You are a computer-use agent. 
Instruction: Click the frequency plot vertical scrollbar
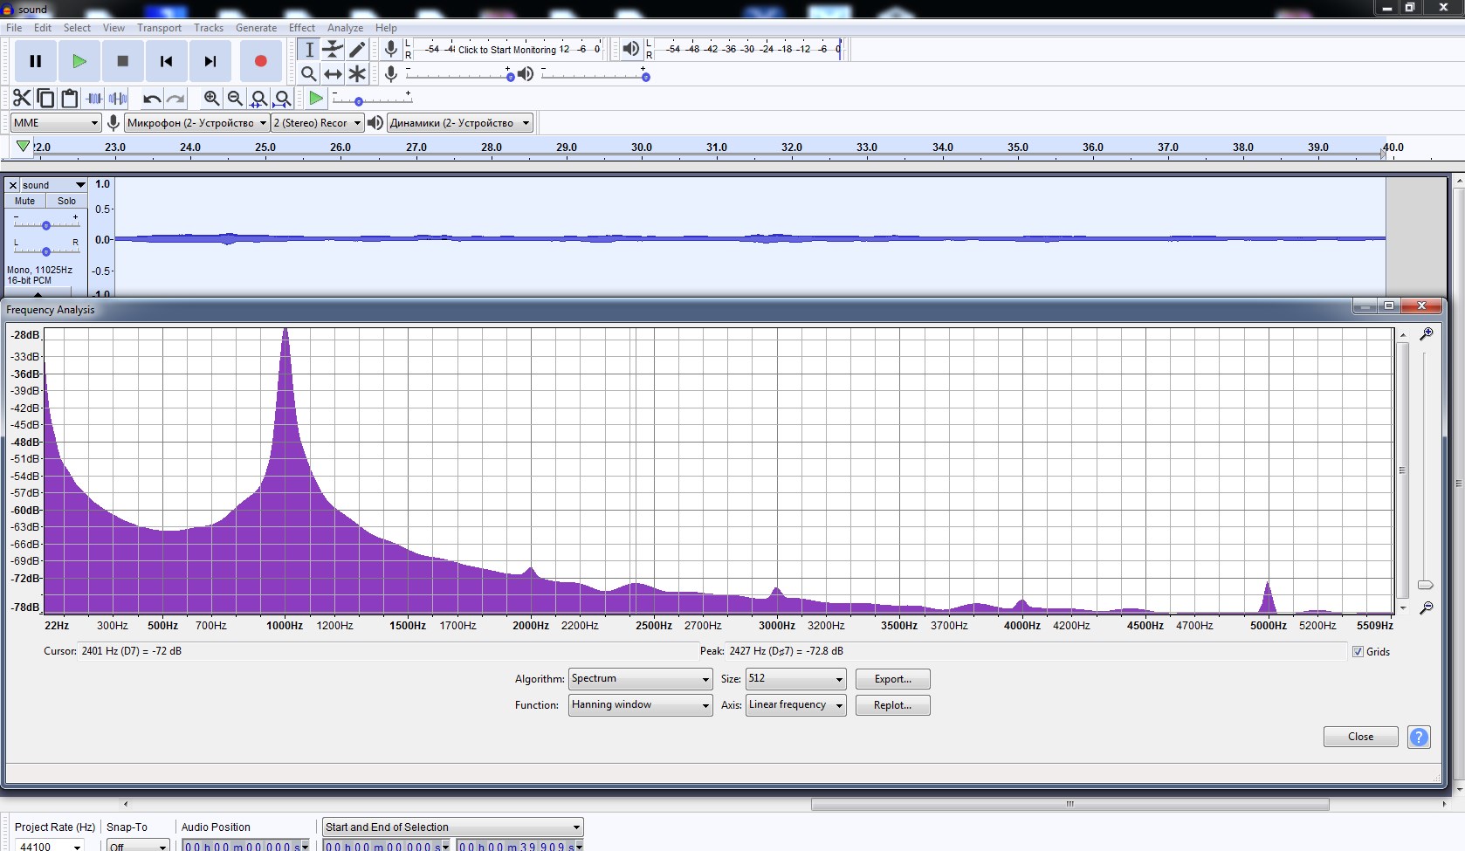[x=1402, y=471]
